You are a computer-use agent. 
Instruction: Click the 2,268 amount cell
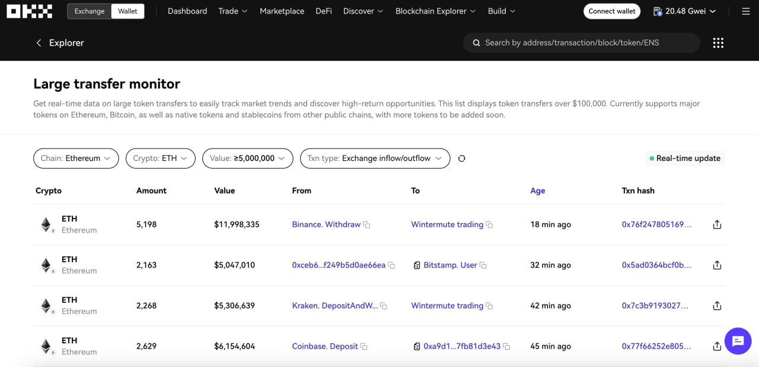pos(146,305)
